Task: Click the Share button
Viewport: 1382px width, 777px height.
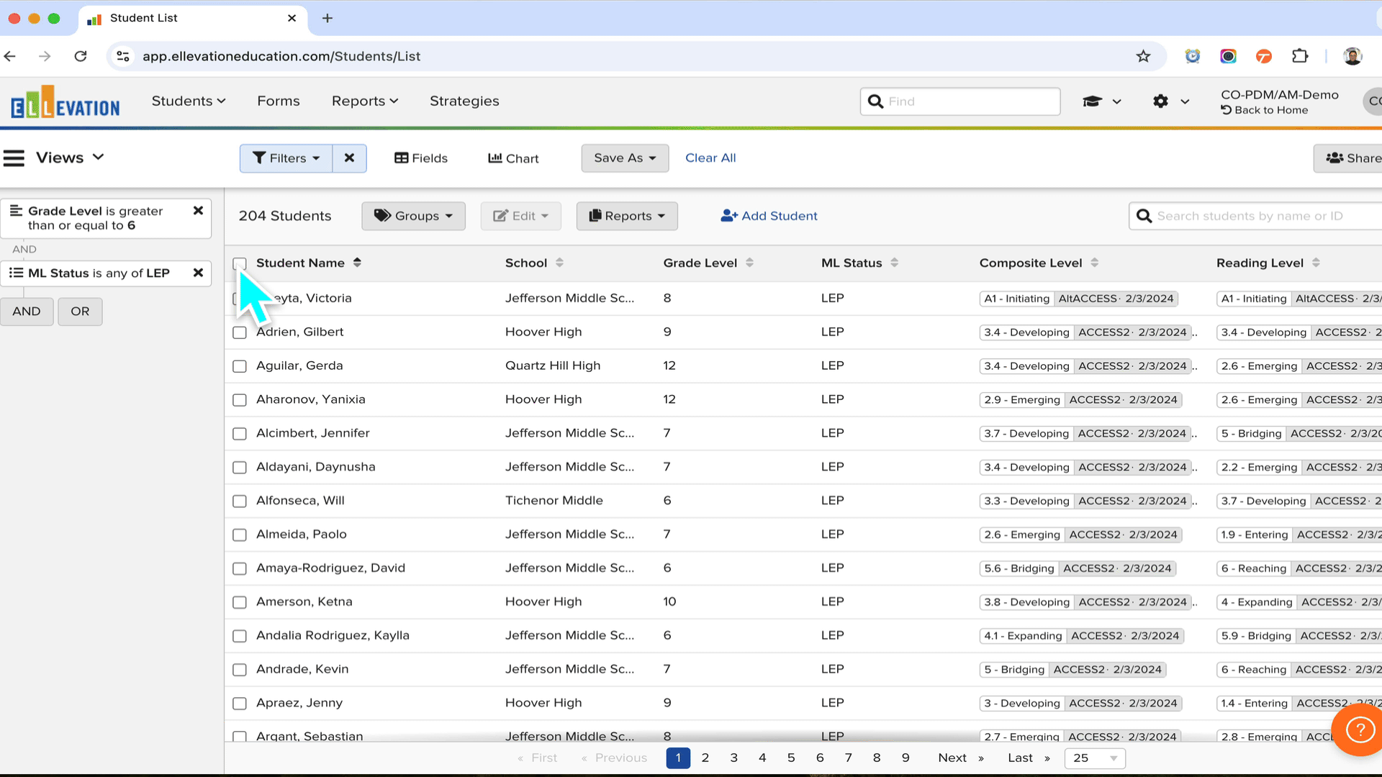Action: tap(1347, 158)
